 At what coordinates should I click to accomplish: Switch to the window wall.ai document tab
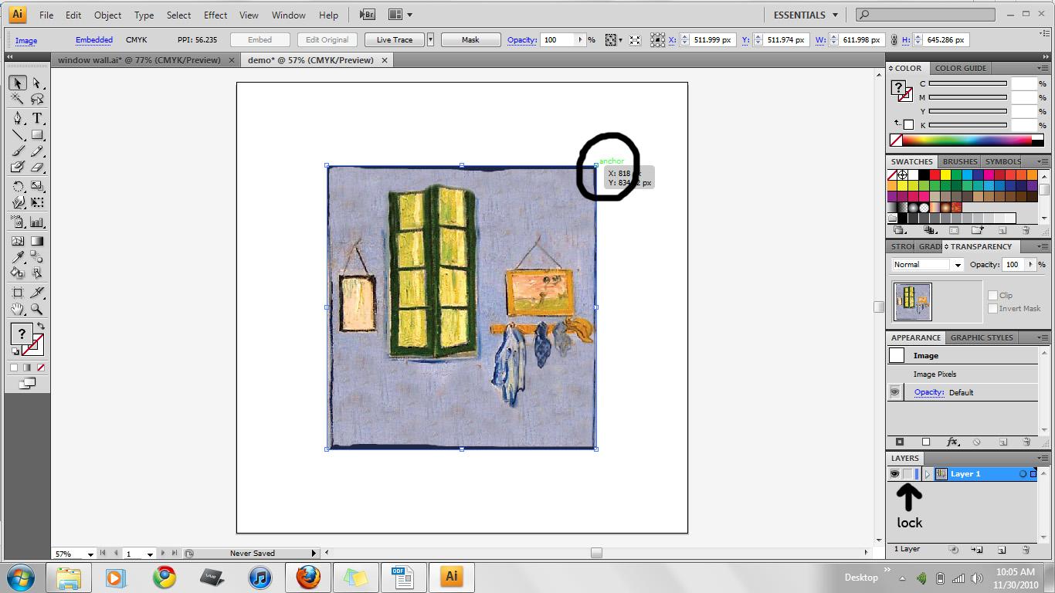pos(139,60)
